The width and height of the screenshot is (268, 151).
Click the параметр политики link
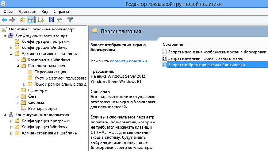pyautogui.click(x=128, y=61)
